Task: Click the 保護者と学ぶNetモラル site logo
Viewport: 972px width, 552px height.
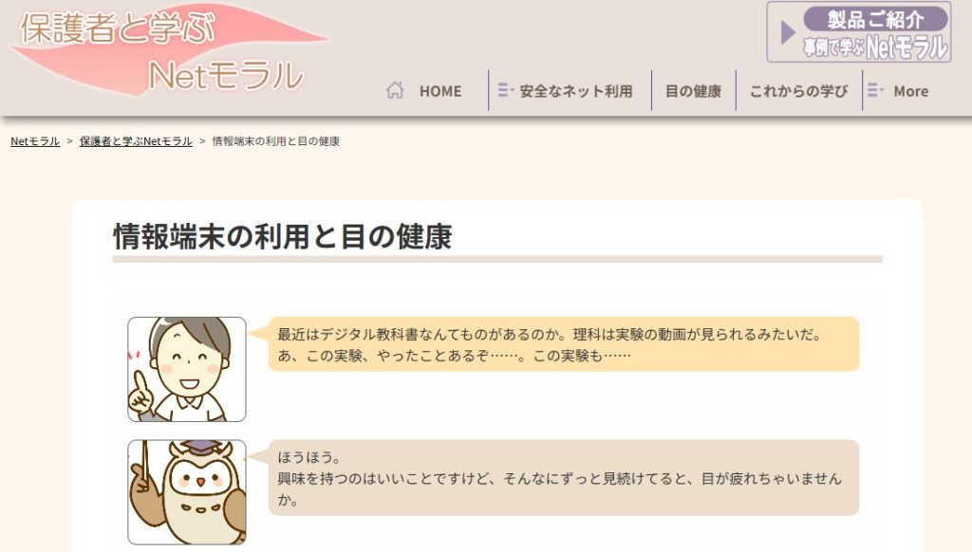Action: [169, 51]
